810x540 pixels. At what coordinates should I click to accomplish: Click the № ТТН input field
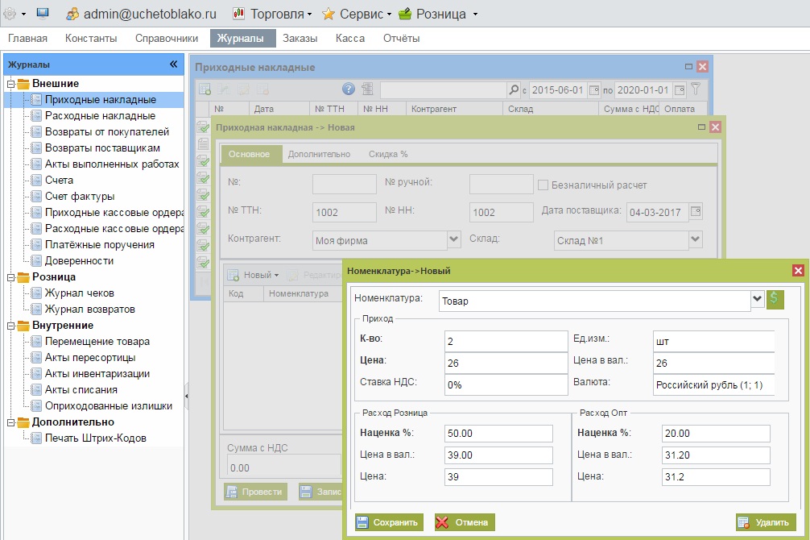click(x=344, y=212)
